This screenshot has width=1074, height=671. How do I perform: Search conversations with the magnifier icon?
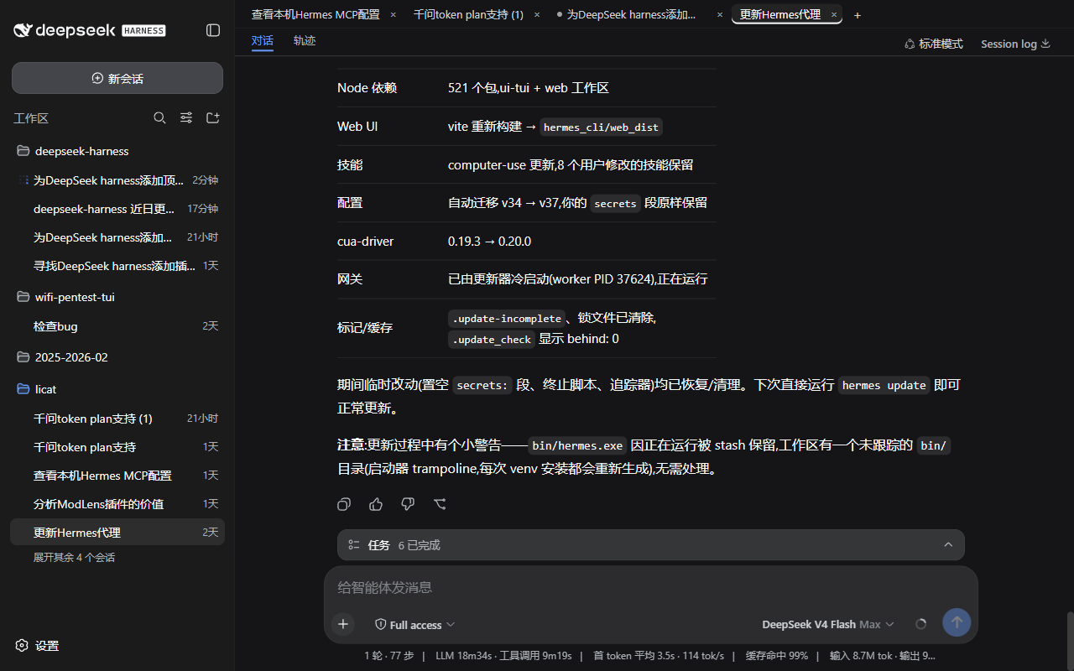159,118
